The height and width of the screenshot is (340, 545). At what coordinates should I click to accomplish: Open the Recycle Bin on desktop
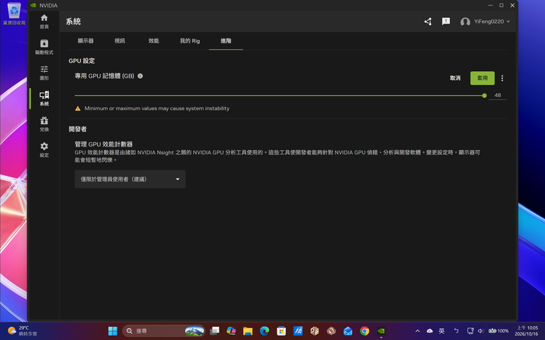click(x=14, y=14)
